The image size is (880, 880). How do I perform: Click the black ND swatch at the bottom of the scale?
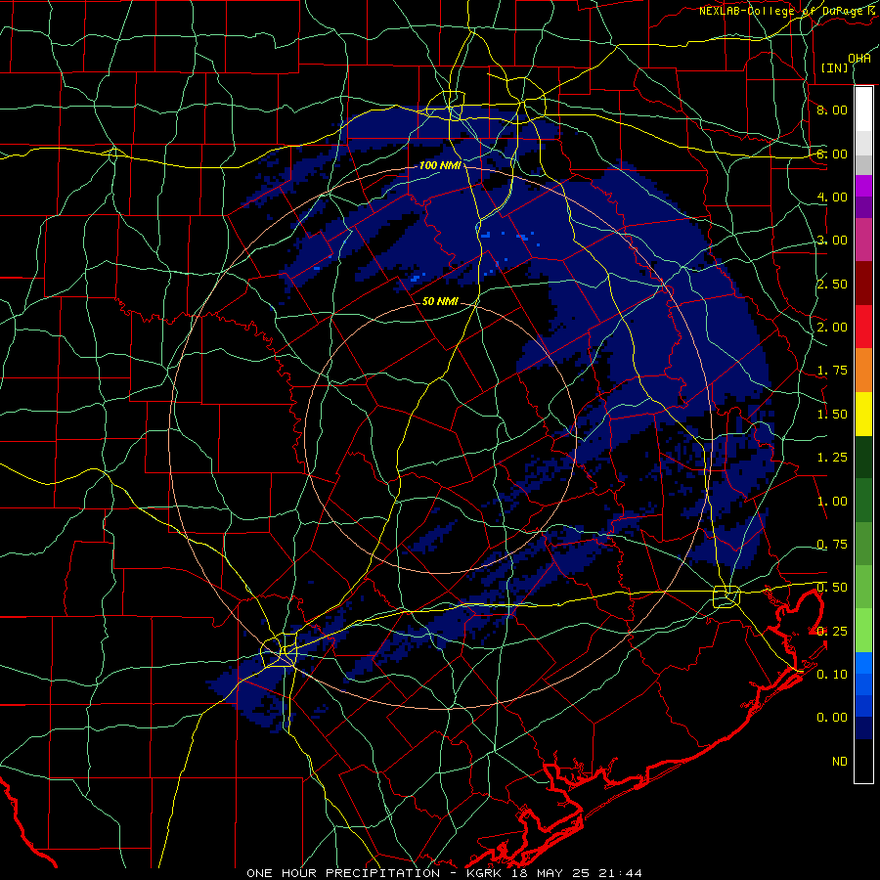863,761
